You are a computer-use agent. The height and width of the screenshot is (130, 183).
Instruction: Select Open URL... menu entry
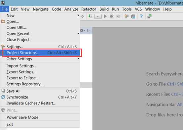[40, 27]
